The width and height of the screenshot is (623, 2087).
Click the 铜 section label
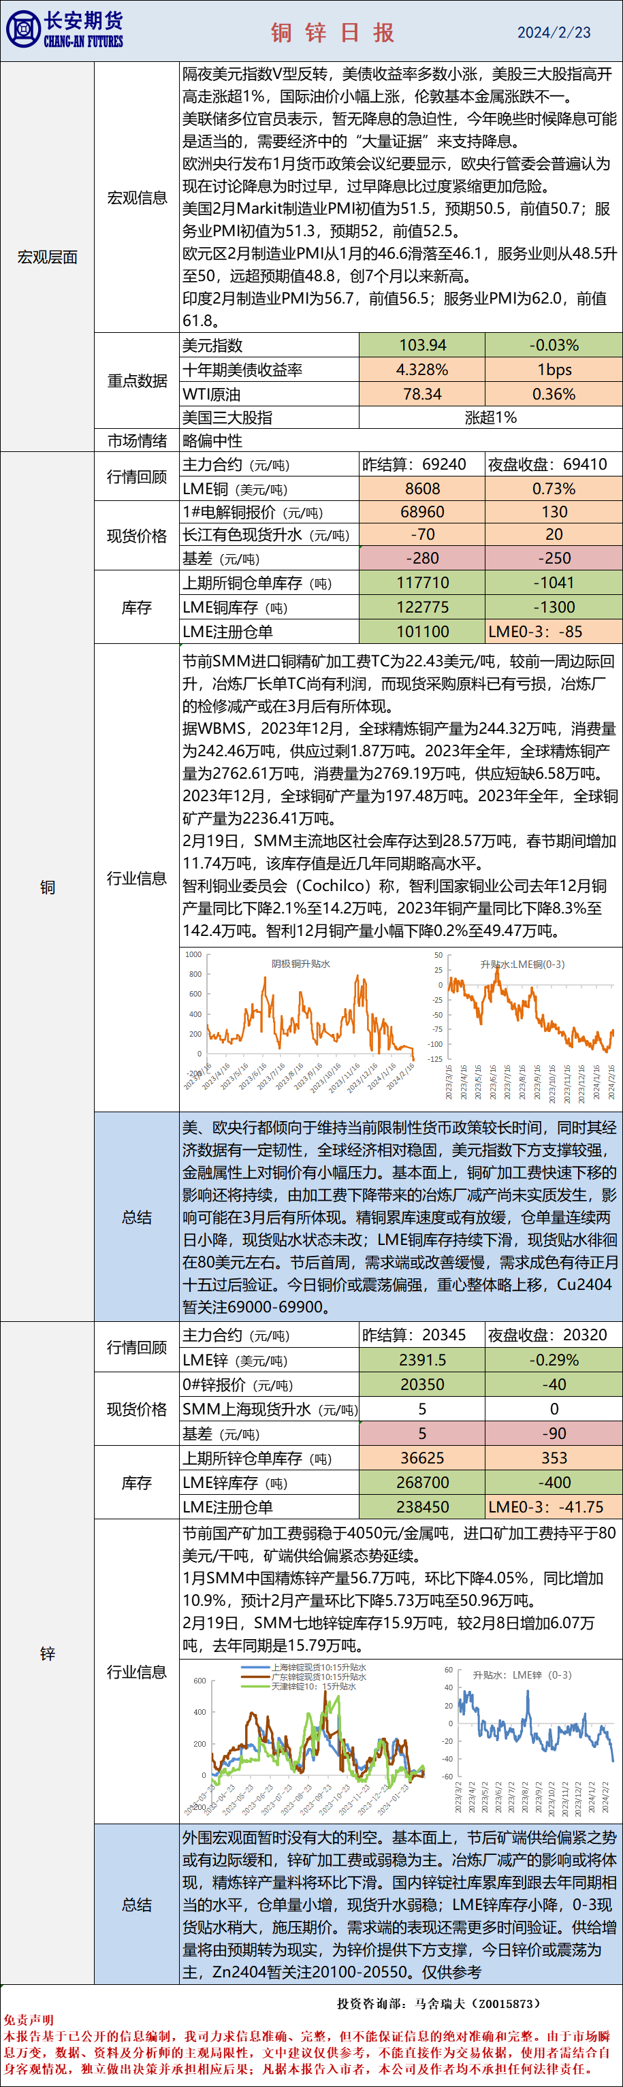pyautogui.click(x=48, y=887)
